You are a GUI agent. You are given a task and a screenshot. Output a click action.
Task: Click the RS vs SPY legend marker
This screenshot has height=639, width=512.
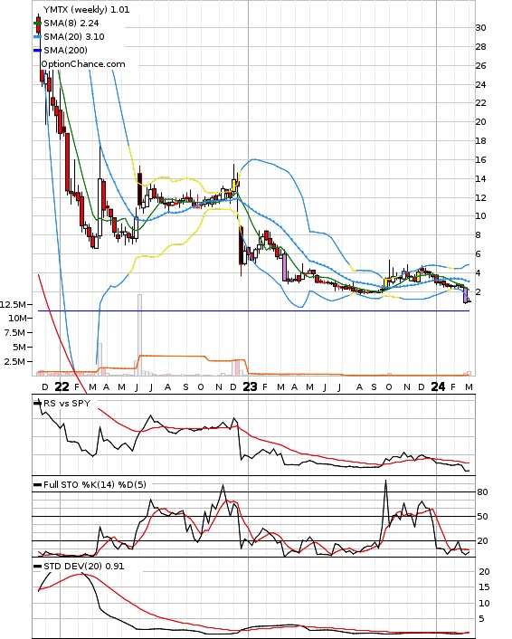pyautogui.click(x=37, y=404)
